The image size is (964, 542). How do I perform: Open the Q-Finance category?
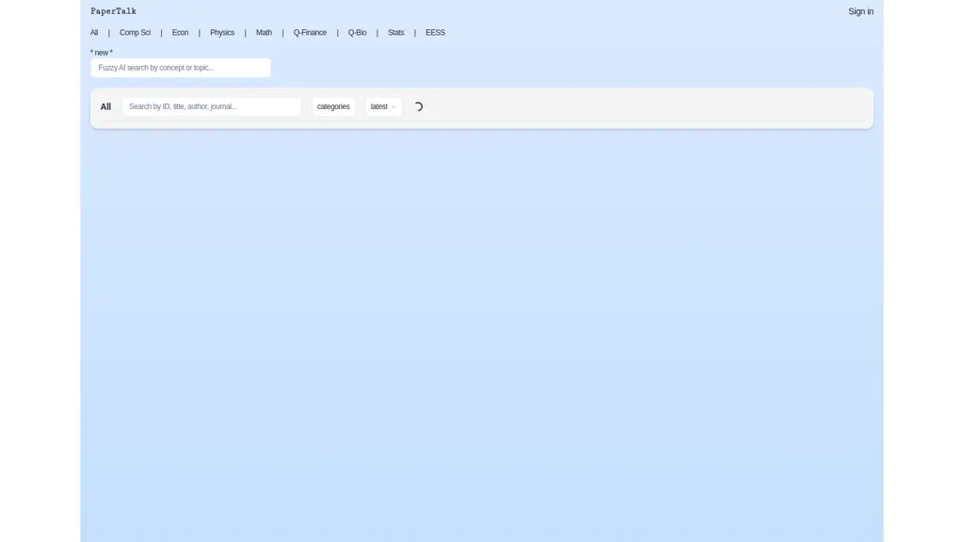click(x=310, y=33)
